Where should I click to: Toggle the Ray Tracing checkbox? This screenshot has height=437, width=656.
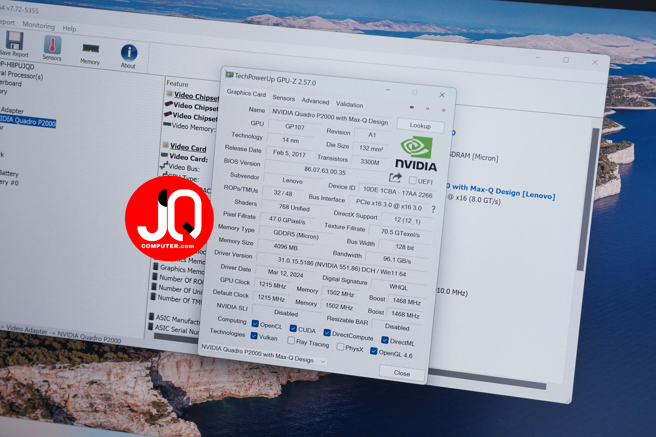tap(291, 340)
